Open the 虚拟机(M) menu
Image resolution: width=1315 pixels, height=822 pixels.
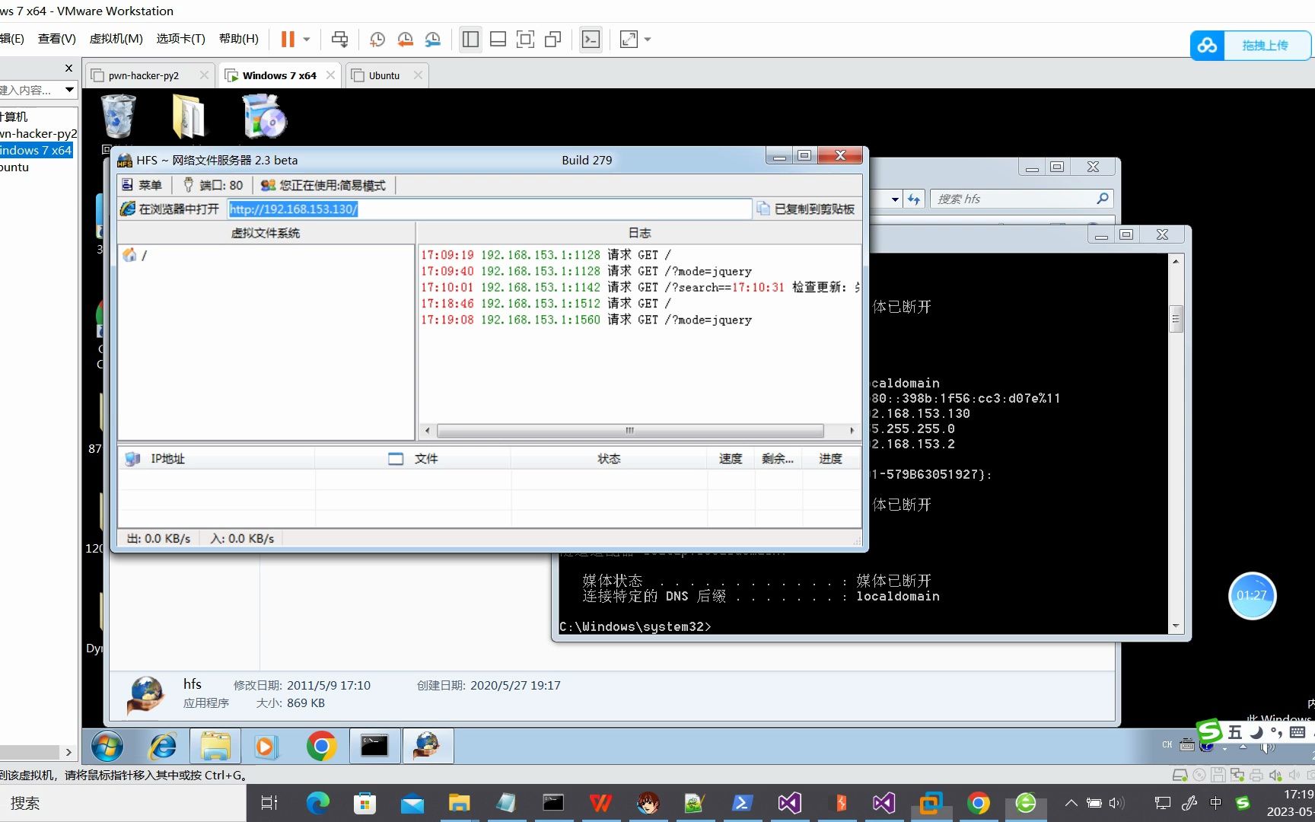coord(116,38)
